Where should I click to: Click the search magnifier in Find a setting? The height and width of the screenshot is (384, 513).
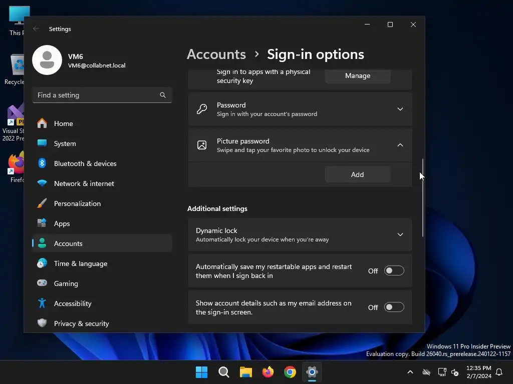(x=163, y=95)
